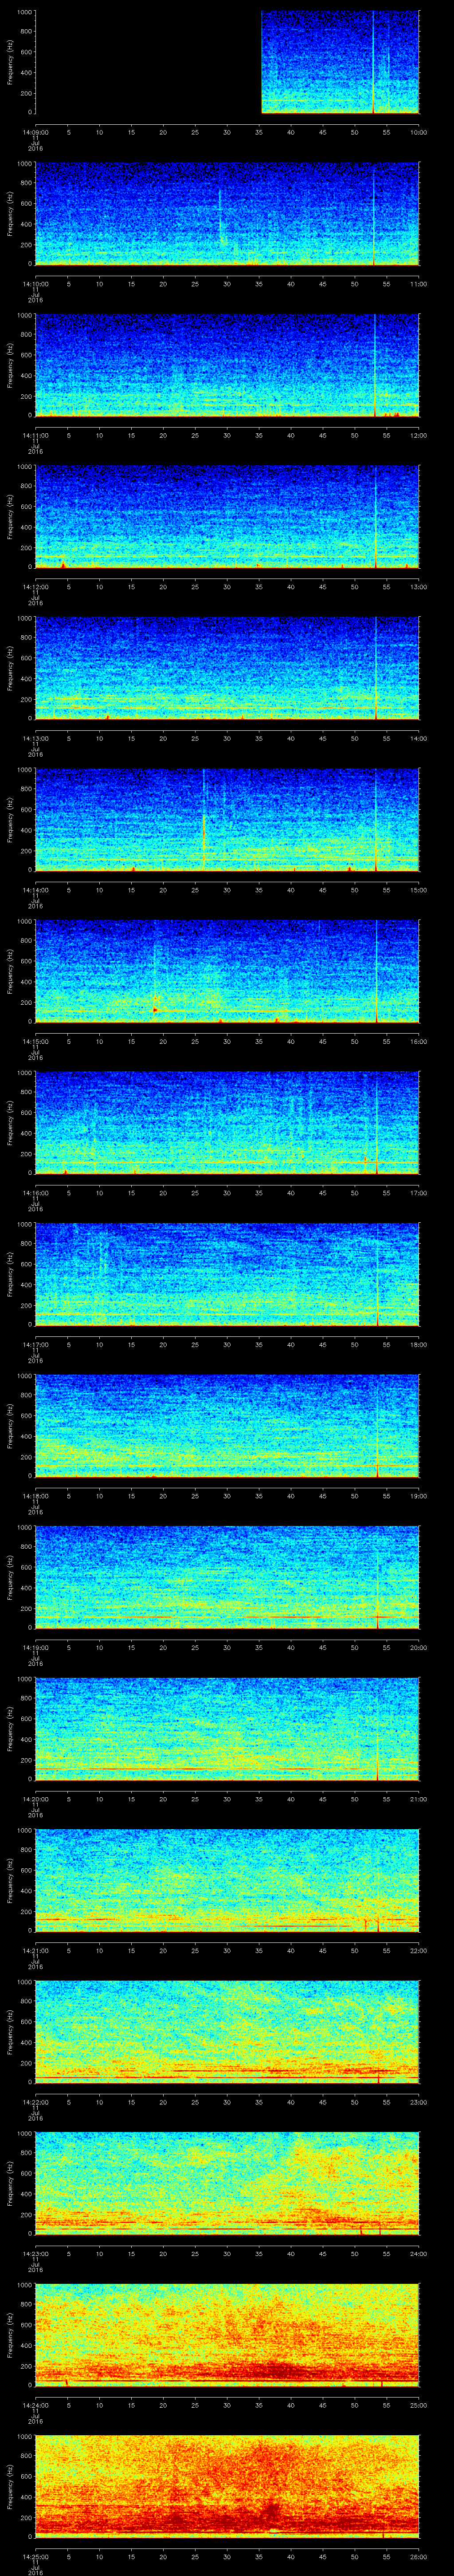Select the spectrogram panel beginning at 14:17:00

point(227,1274)
